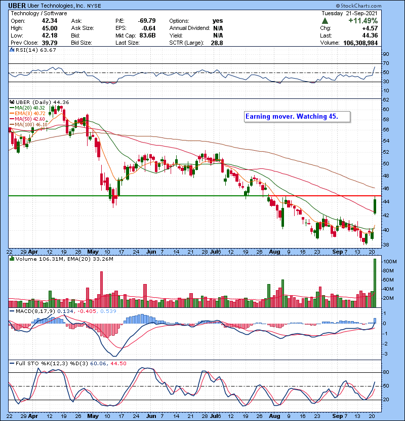Image resolution: width=405 pixels, height=421 pixels.
Task: Click the Bid Size label
Action: click(x=82, y=43)
